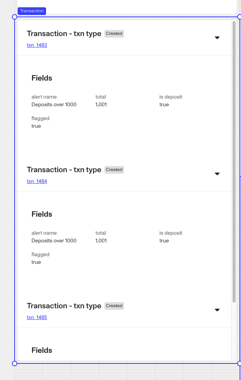Open the txn_1484 link
The width and height of the screenshot is (241, 380).
[37, 181]
